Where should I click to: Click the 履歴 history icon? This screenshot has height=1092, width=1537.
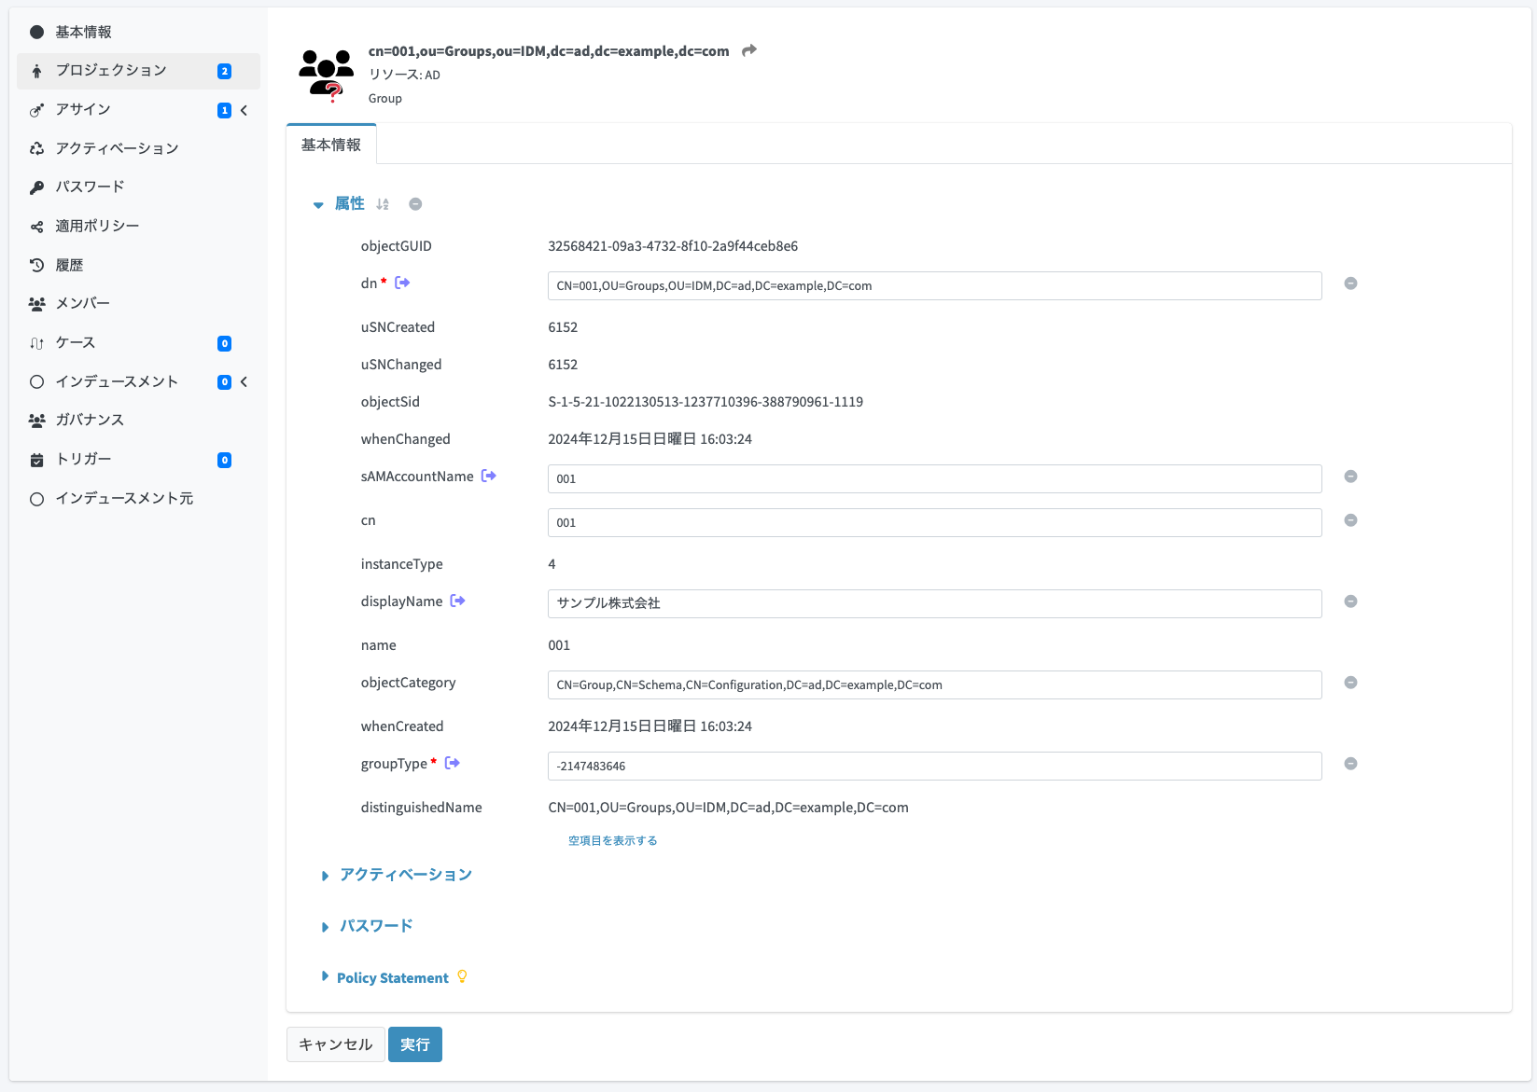click(x=36, y=266)
